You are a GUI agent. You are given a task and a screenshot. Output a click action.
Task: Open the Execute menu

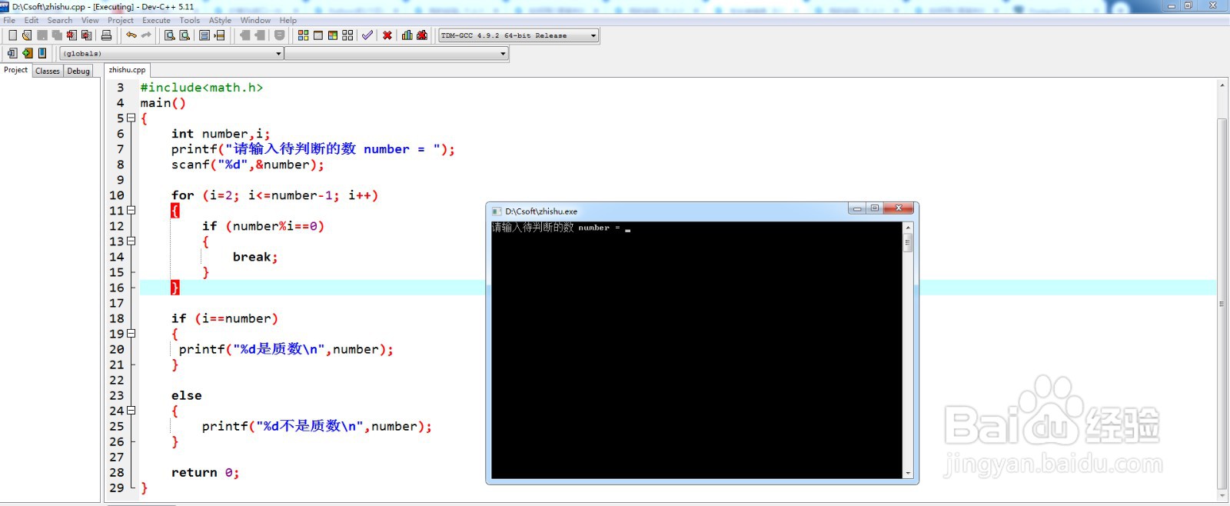pyautogui.click(x=156, y=20)
